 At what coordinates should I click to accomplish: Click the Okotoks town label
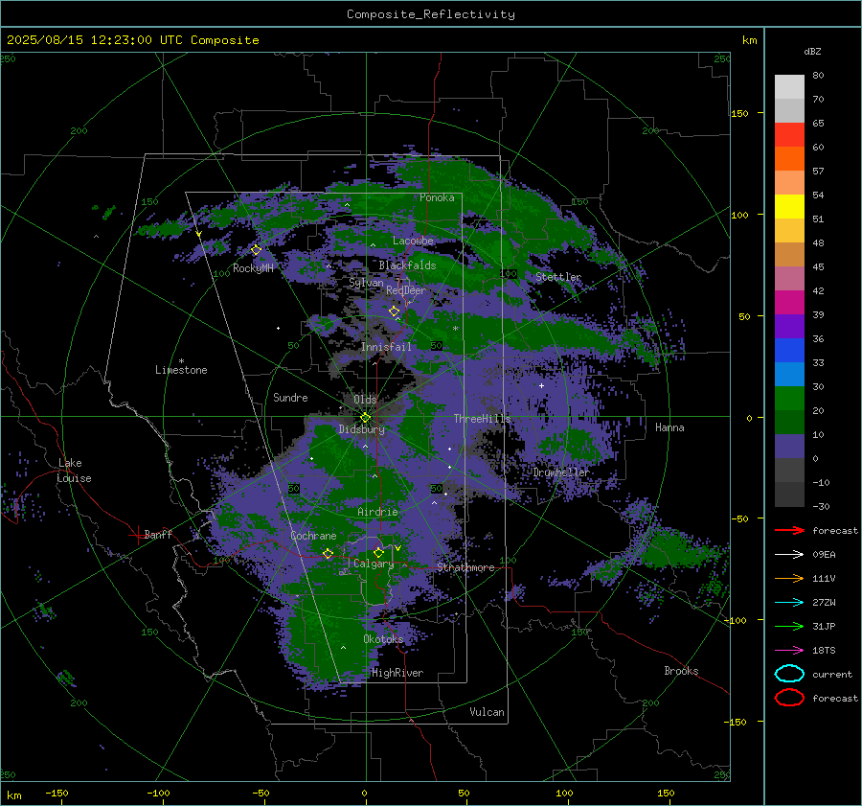[x=383, y=639]
